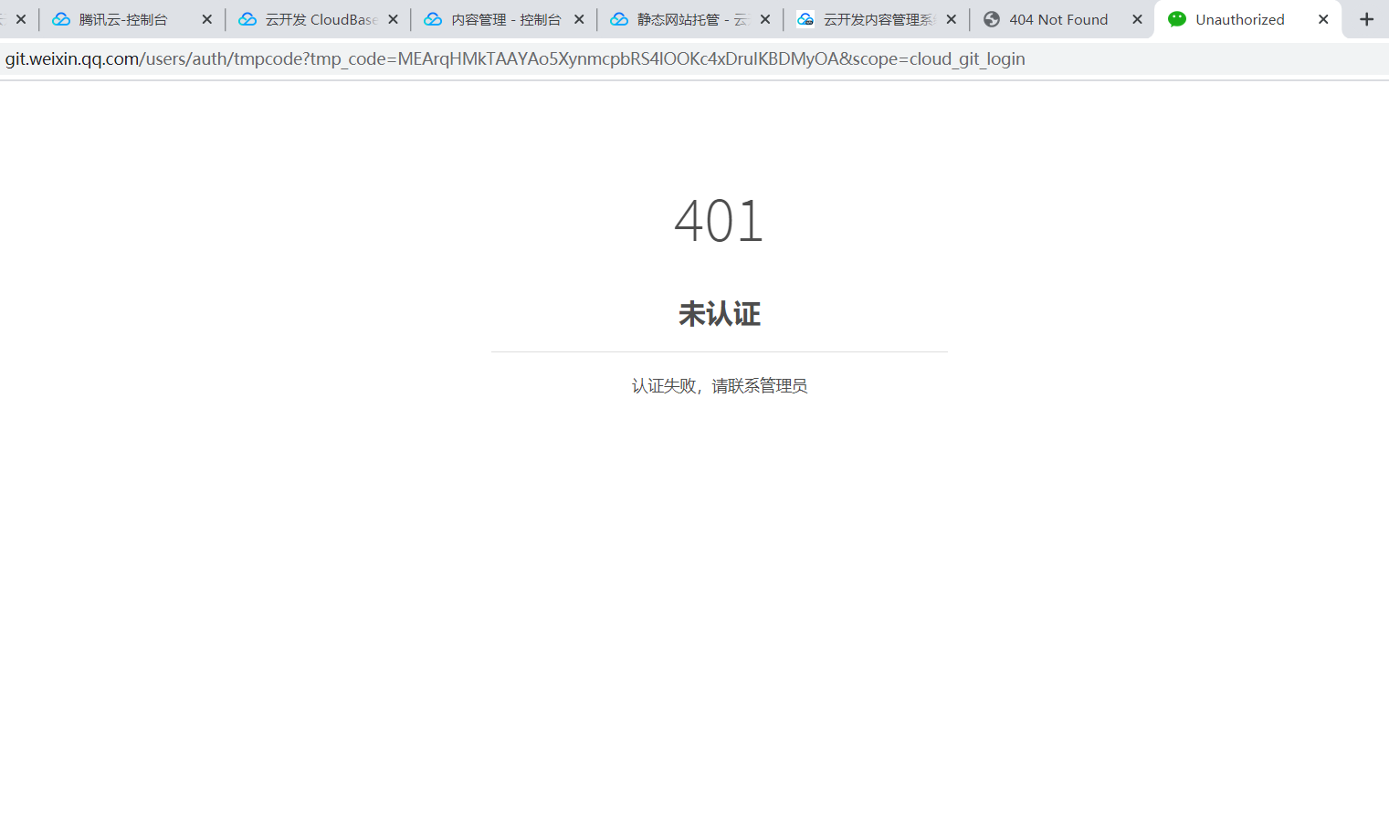Click the cloud favicon on 云开发 CloudBase tab
This screenshot has height=838, width=1389.
click(247, 18)
